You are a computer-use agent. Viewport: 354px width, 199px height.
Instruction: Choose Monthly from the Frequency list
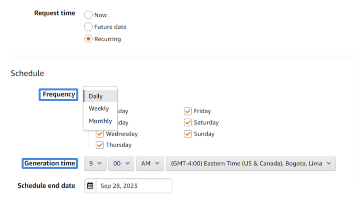click(x=100, y=121)
